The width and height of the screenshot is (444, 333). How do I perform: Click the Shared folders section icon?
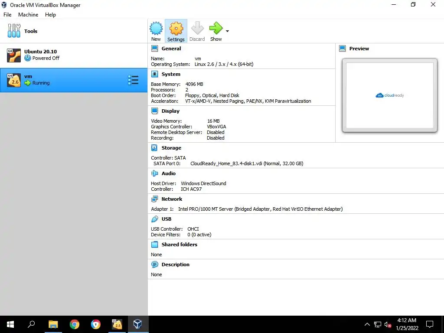click(155, 245)
